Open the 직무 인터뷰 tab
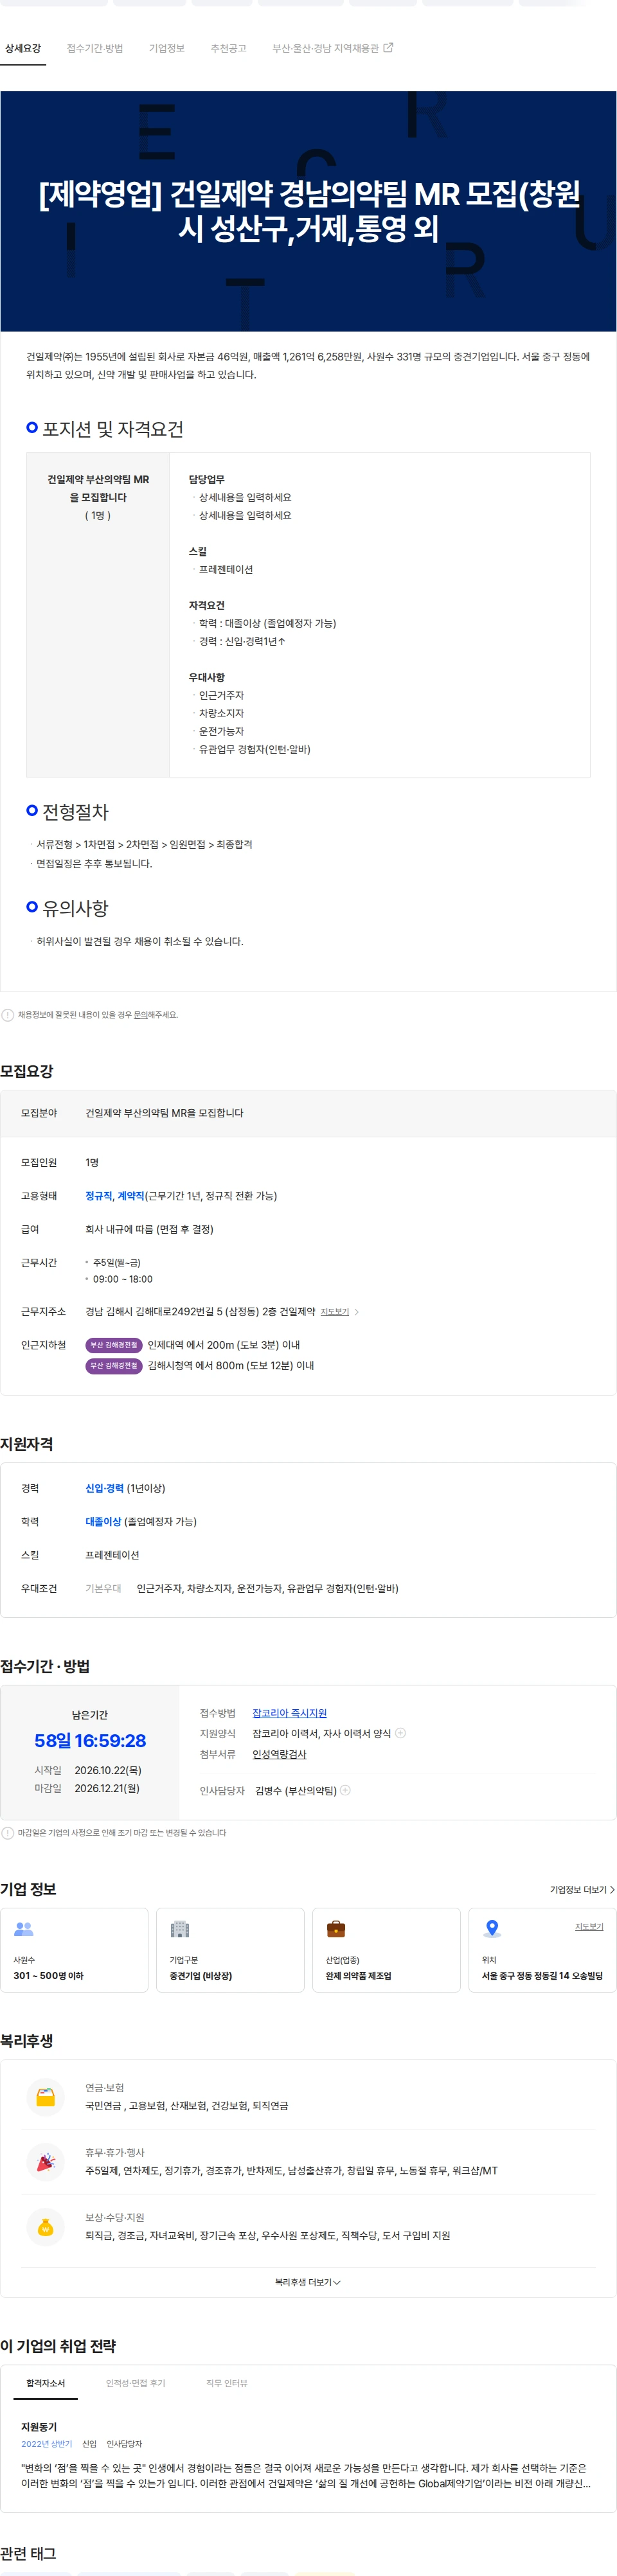The width and height of the screenshot is (617, 2576). [x=227, y=2383]
